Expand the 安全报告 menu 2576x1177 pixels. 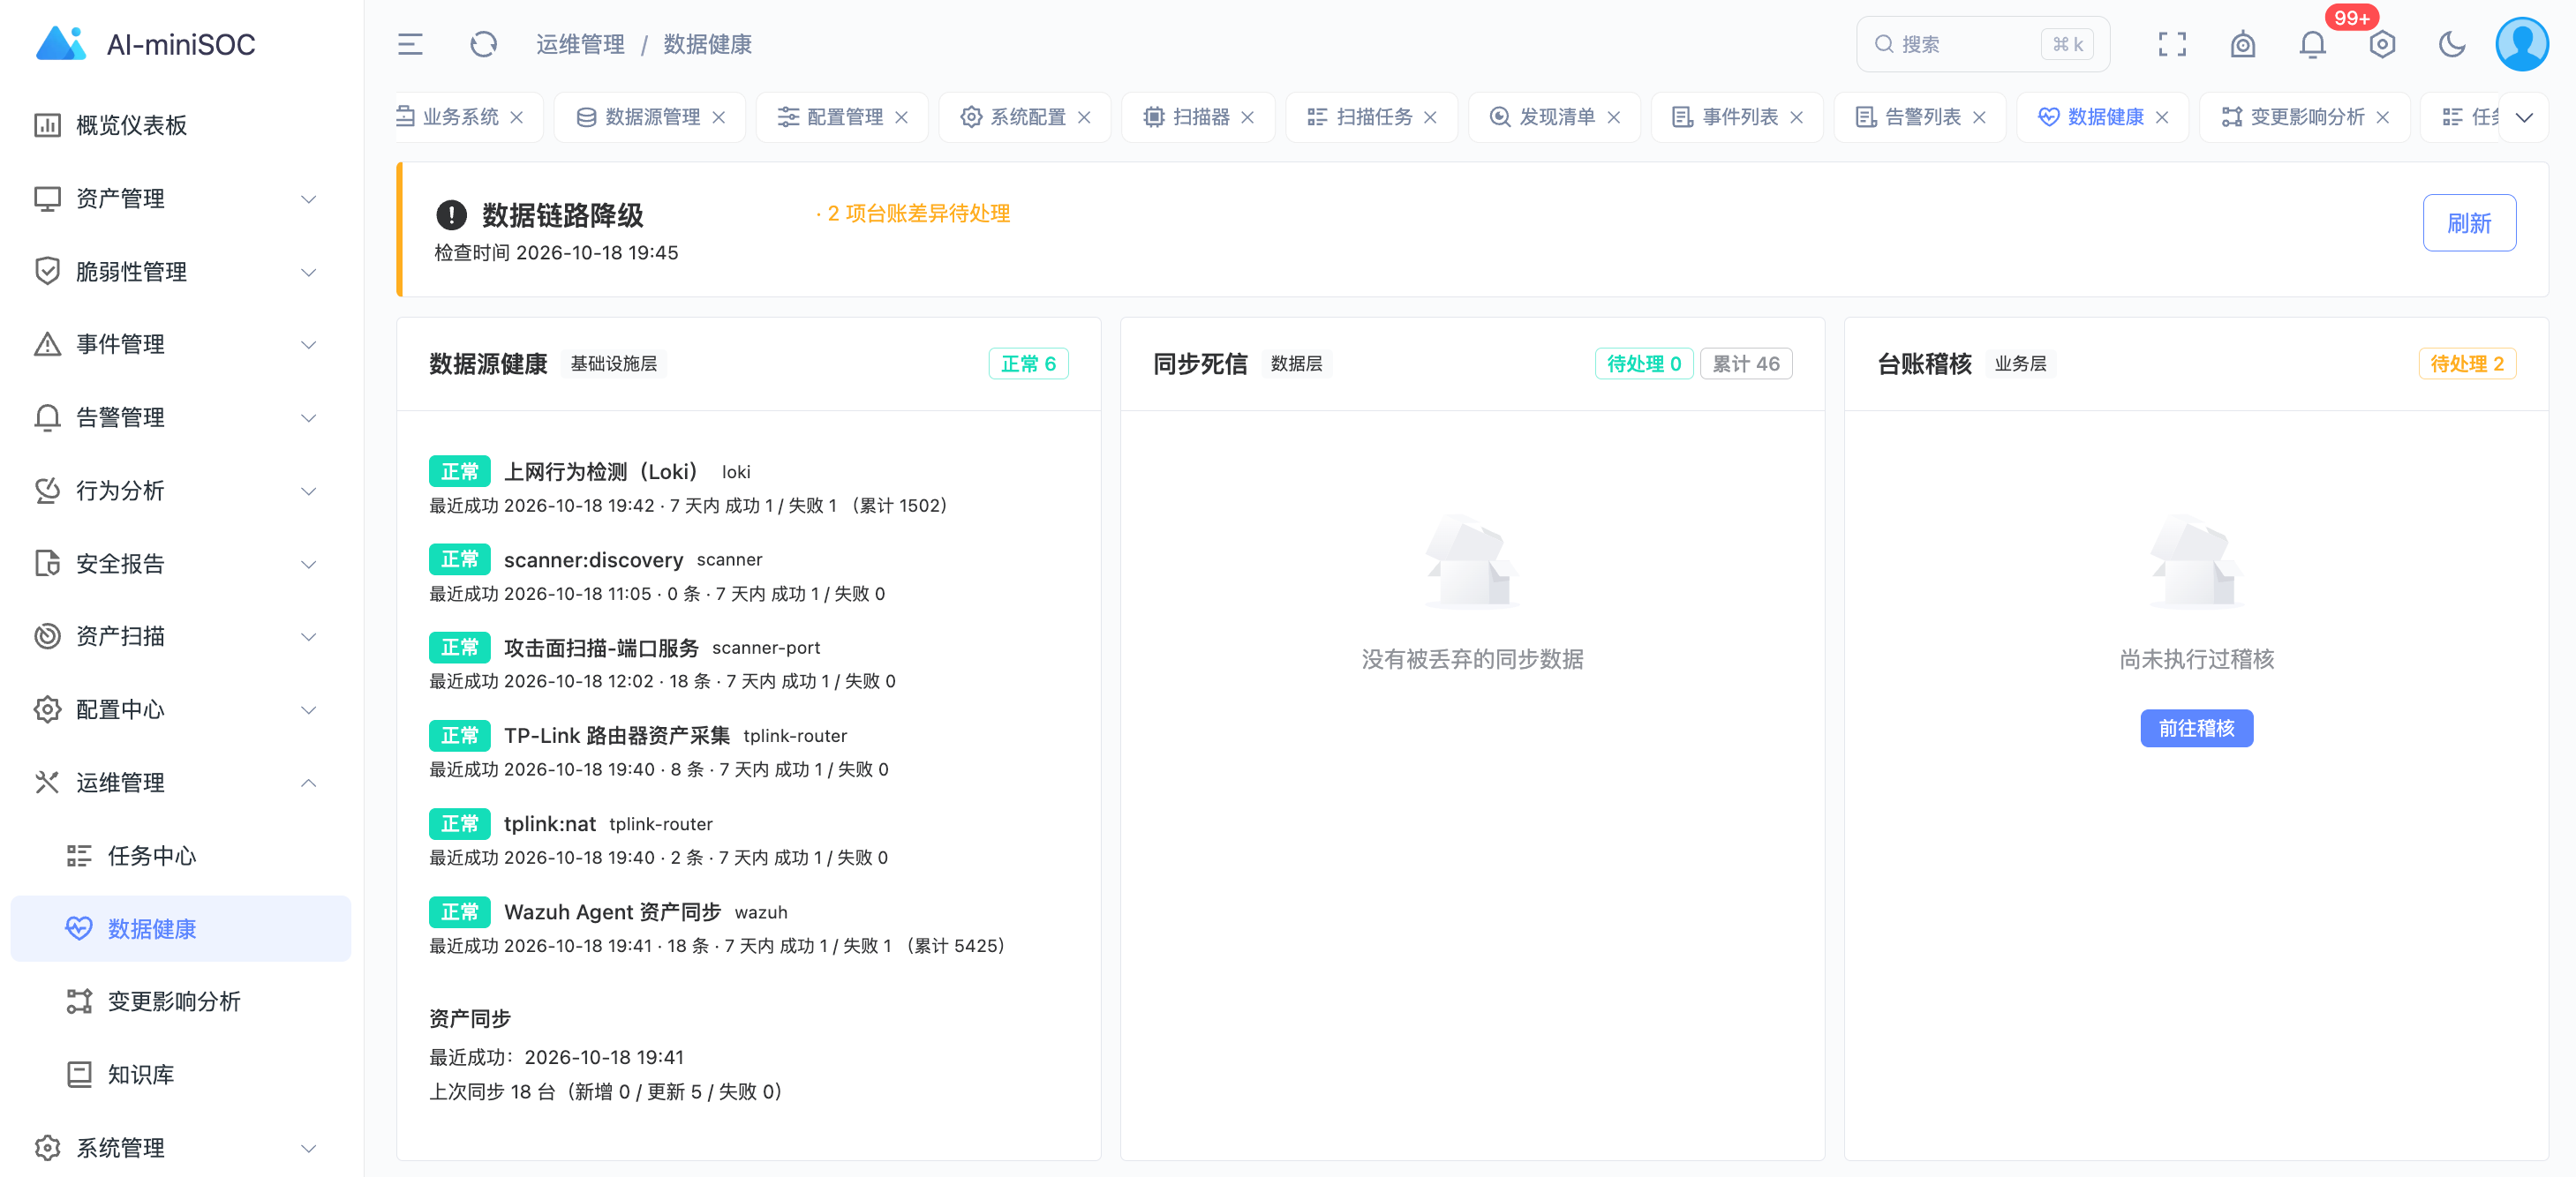pos(182,564)
